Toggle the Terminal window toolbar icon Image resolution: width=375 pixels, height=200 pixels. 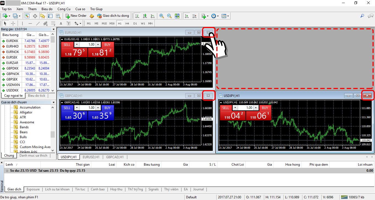click(50, 16)
